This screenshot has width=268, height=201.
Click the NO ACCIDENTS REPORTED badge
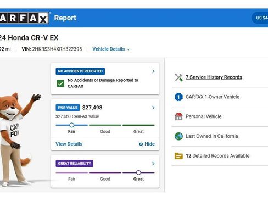[x=80, y=71]
